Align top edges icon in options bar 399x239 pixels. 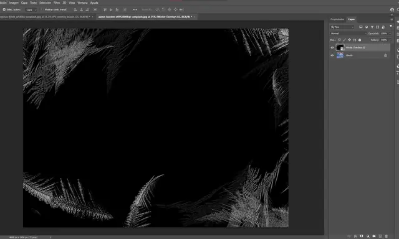pos(105,10)
